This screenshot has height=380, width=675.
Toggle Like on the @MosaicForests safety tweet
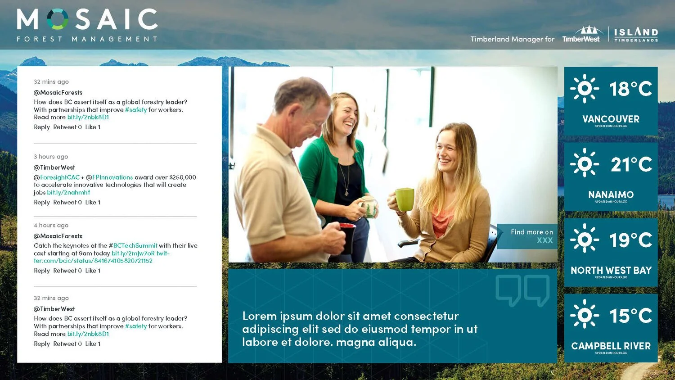(x=93, y=127)
